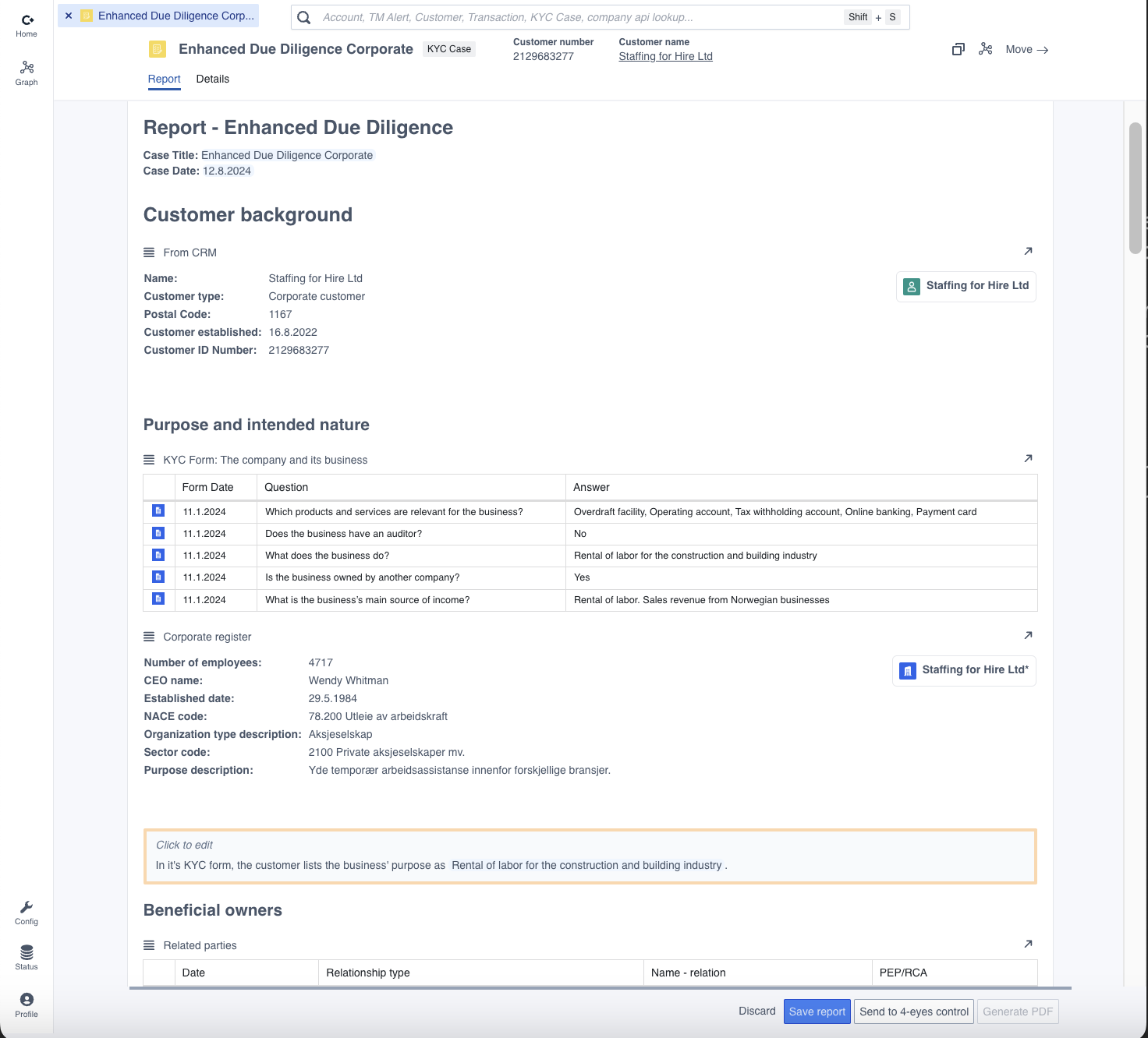The image size is (1148, 1038).
Task: Open Corporate register external arrow
Action: point(1028,635)
